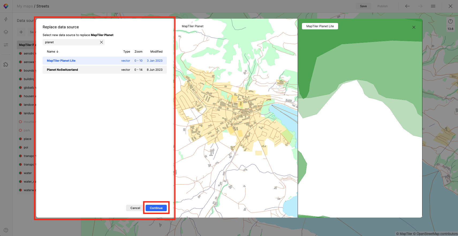The height and width of the screenshot is (236, 458).
Task: Toggle the mountain layer visibility circle
Action: coord(20,122)
